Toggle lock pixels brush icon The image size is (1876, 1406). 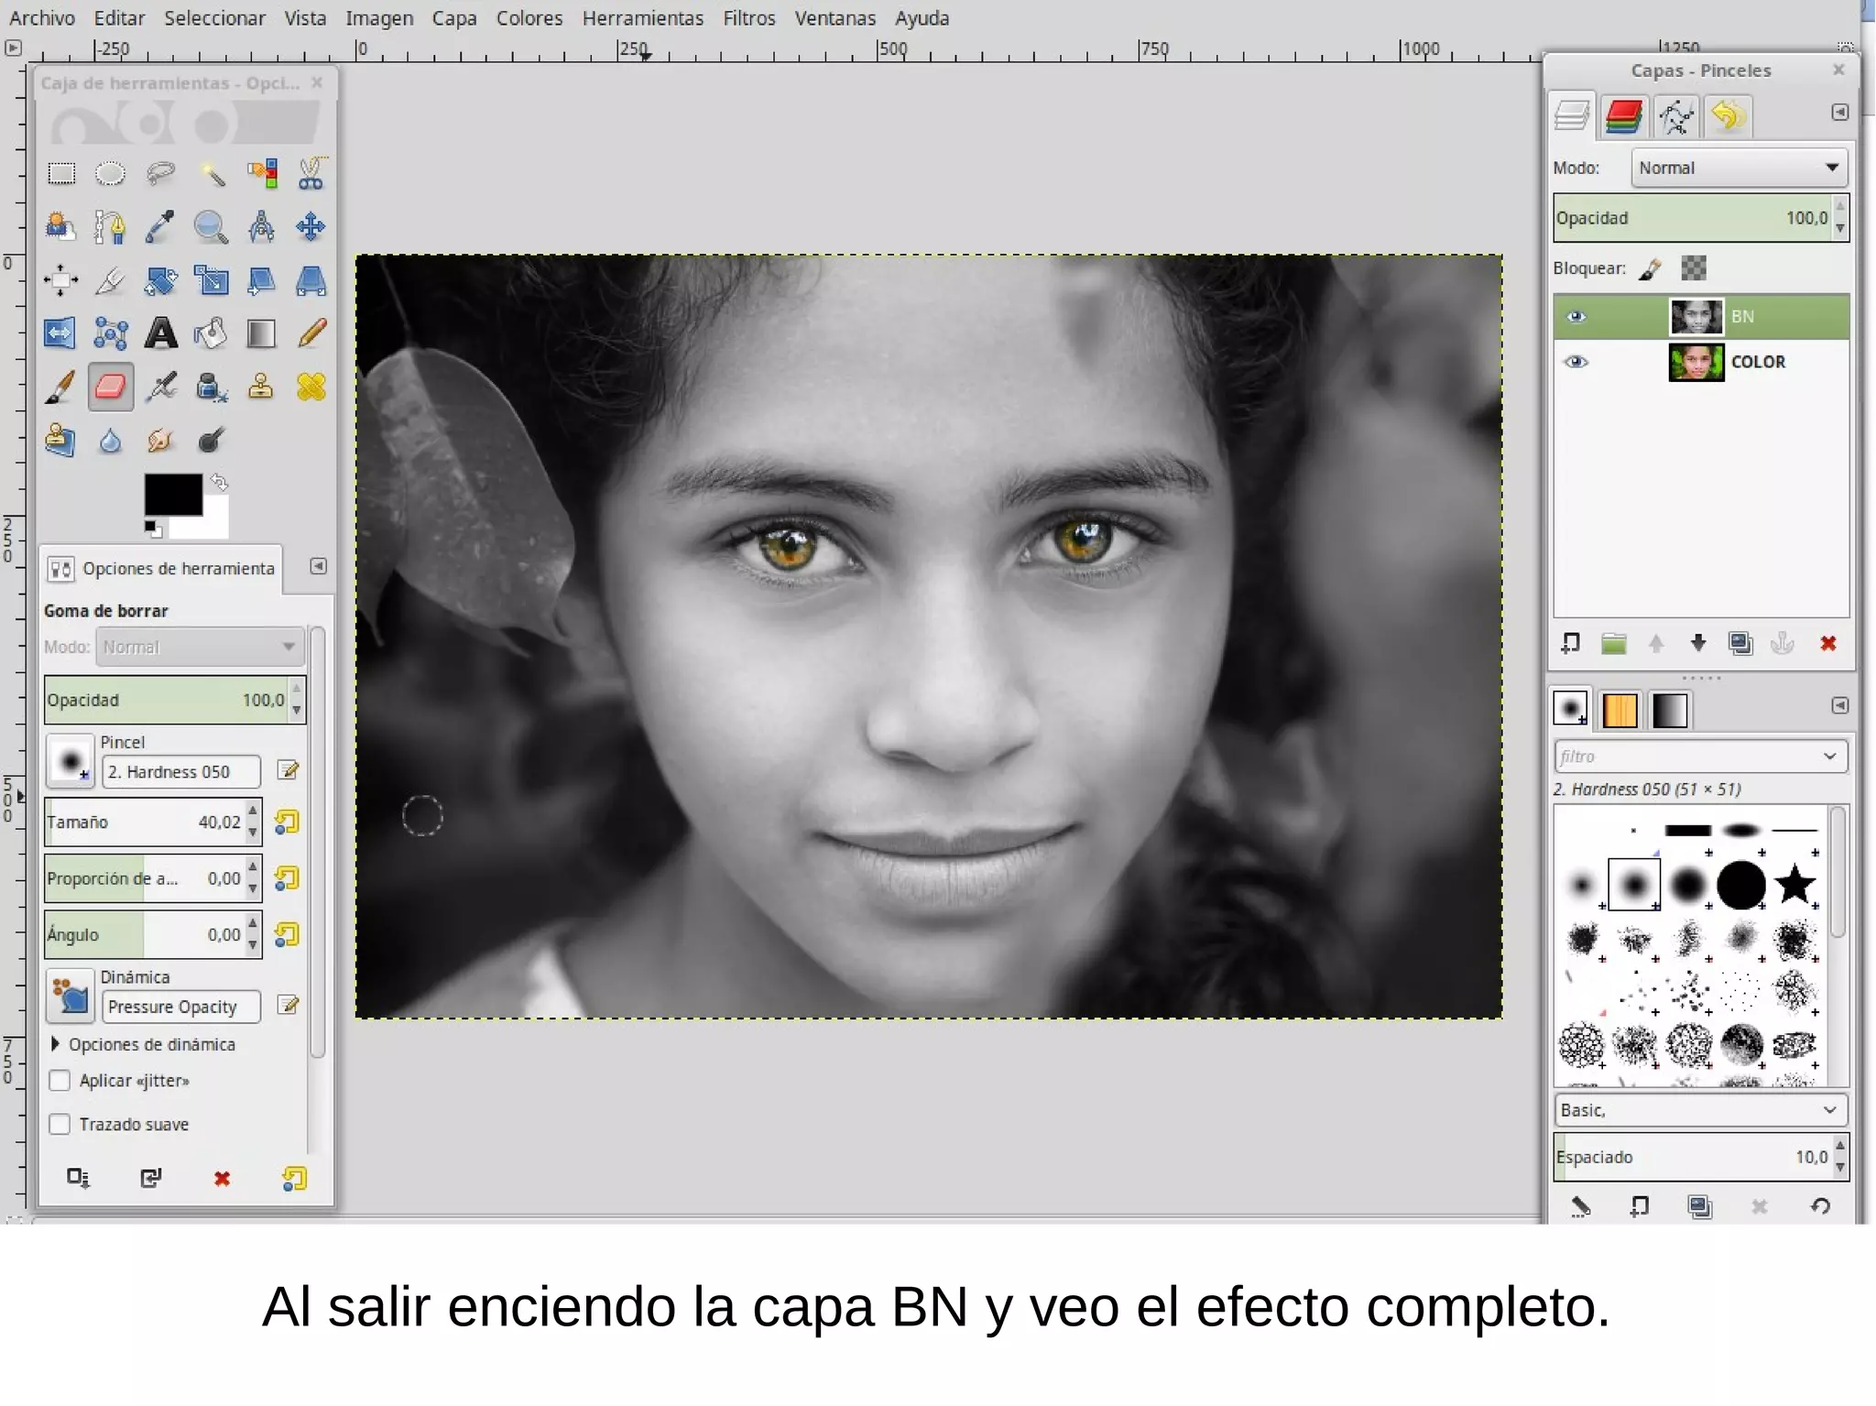click(x=1650, y=268)
